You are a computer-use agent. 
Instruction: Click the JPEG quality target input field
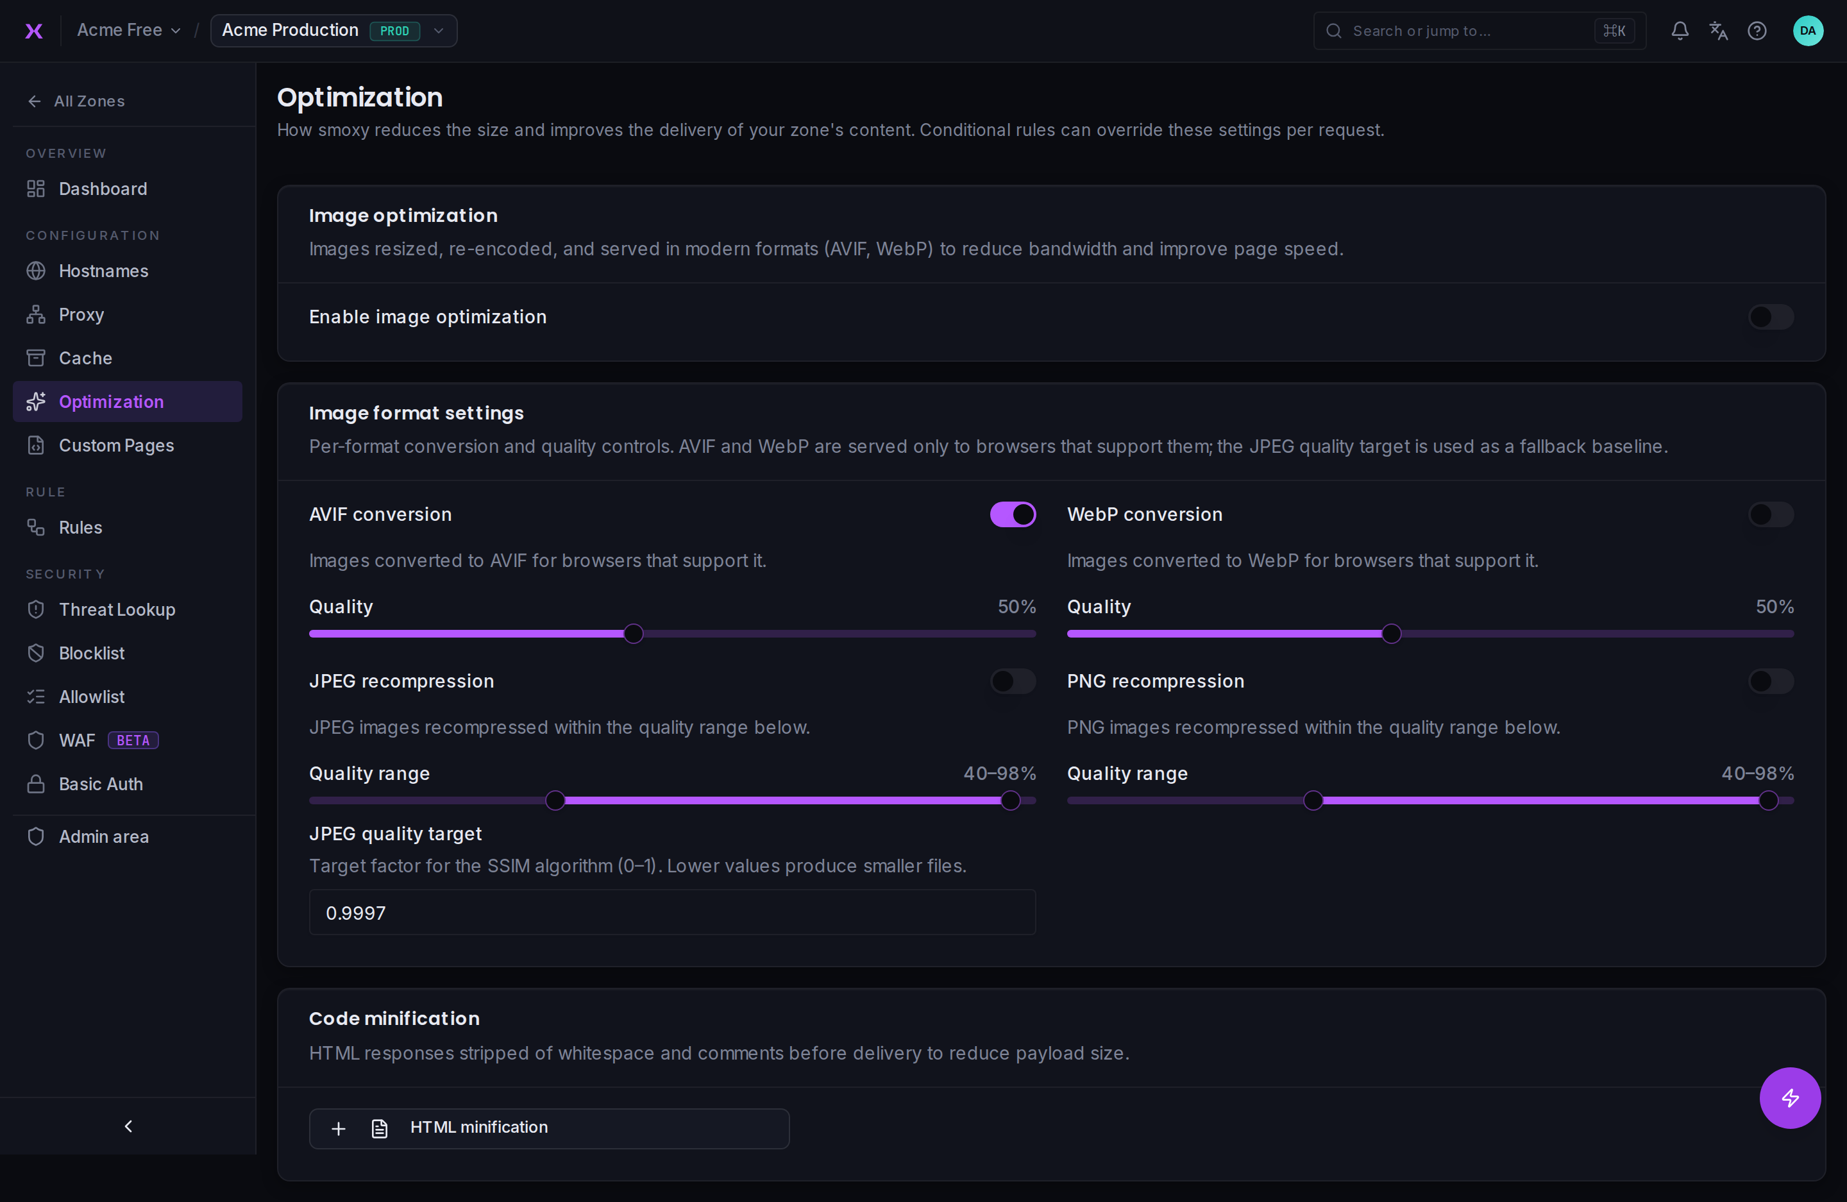click(x=672, y=913)
